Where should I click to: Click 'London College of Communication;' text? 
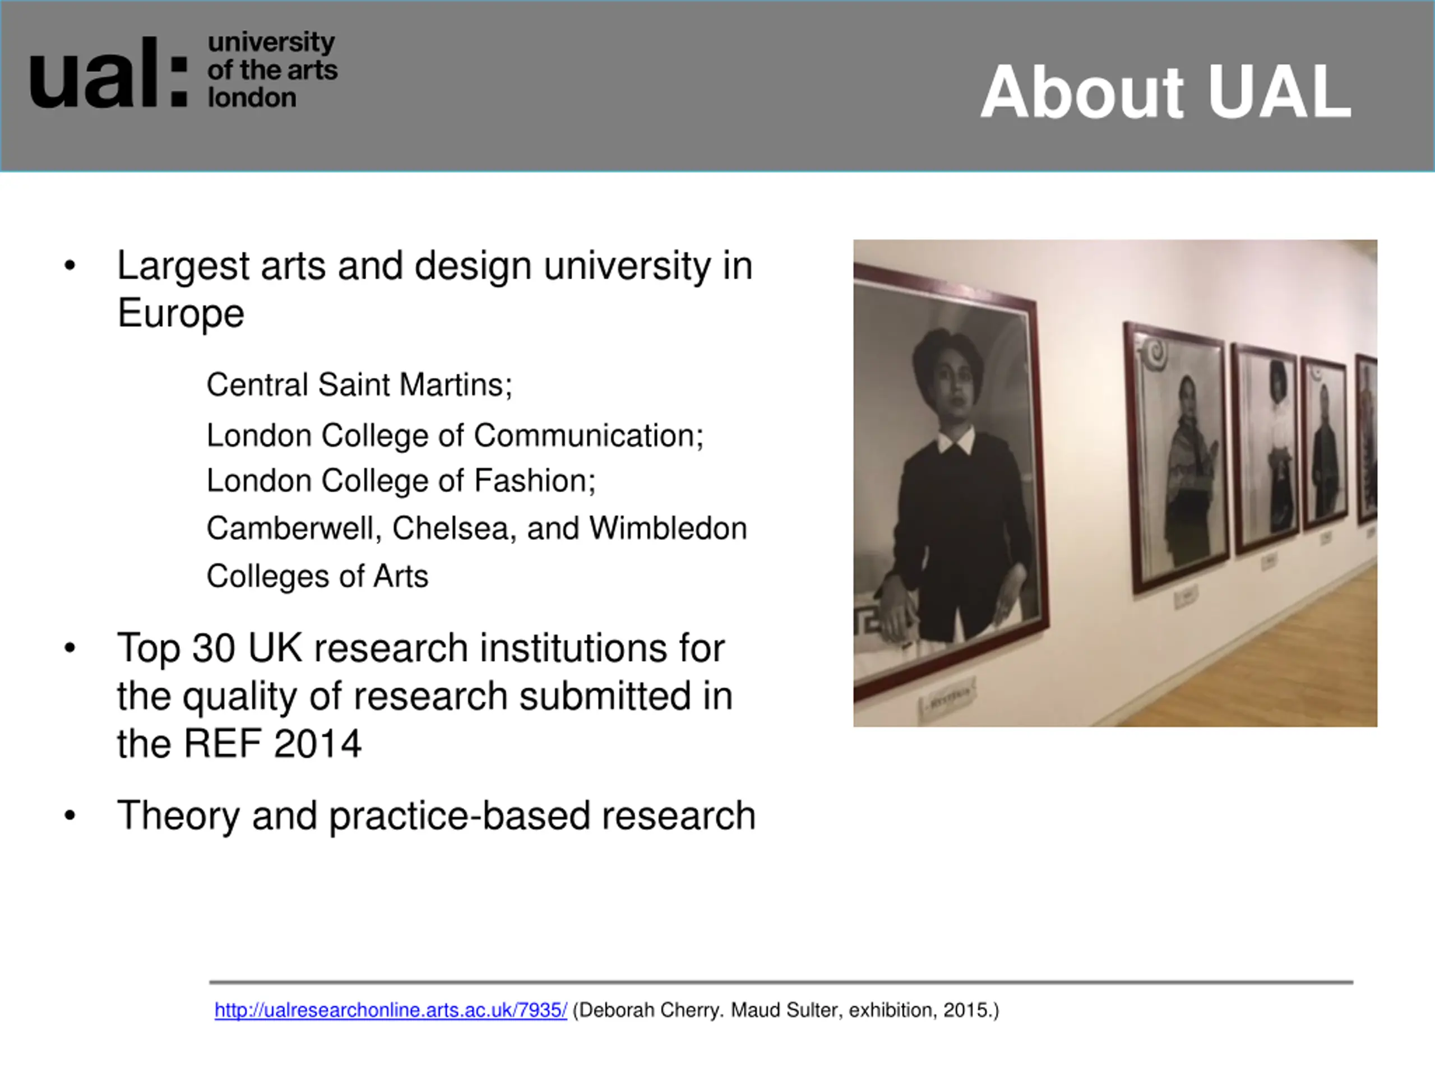(455, 435)
